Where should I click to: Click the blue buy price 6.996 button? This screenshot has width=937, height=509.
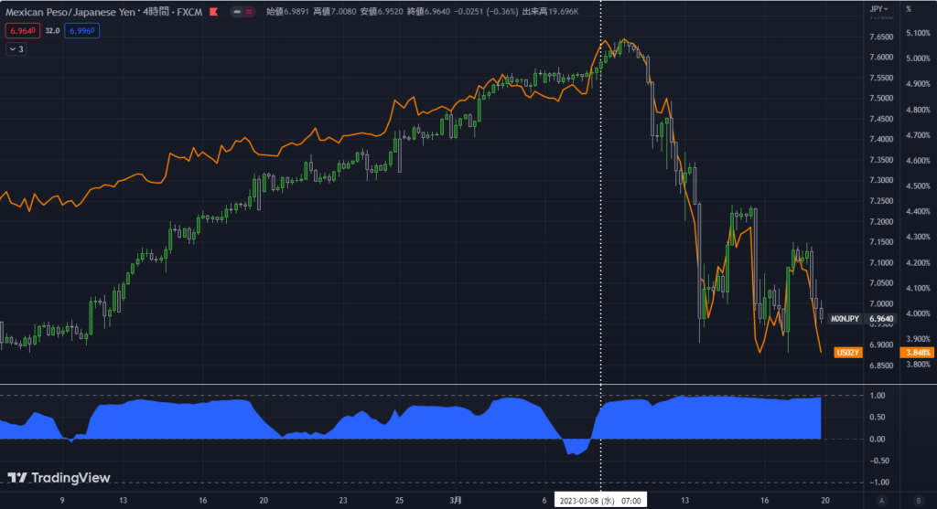(x=85, y=30)
